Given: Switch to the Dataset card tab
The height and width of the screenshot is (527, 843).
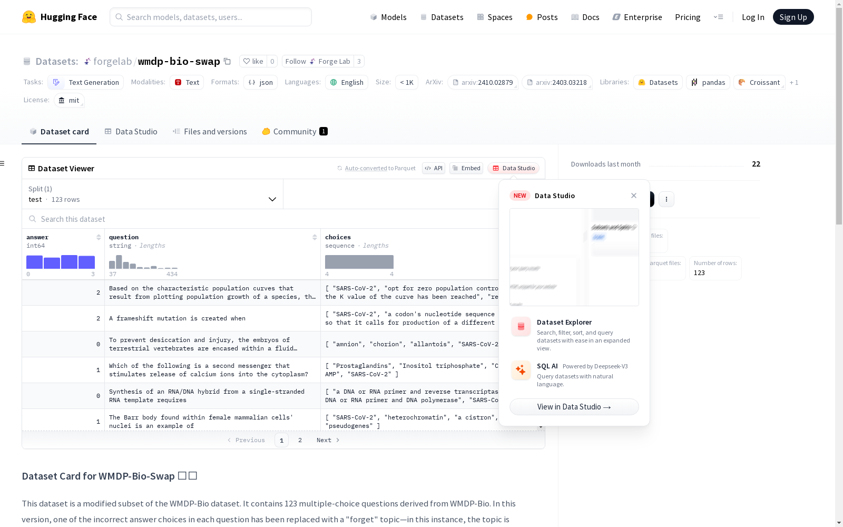Looking at the screenshot, I should point(59,132).
